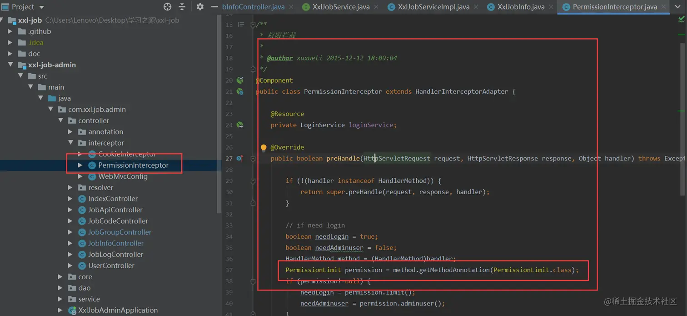Fold the instanceof if-block at line 29

(253, 181)
